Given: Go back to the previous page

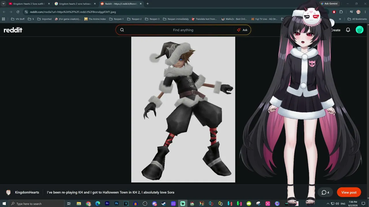Looking at the screenshot, I should [x=4, y=12].
